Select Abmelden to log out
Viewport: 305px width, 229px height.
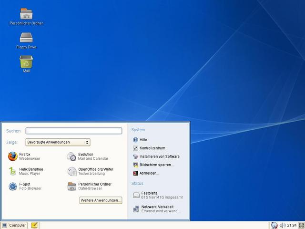coord(149,173)
